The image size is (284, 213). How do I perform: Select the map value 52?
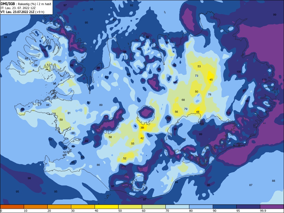click(125, 158)
